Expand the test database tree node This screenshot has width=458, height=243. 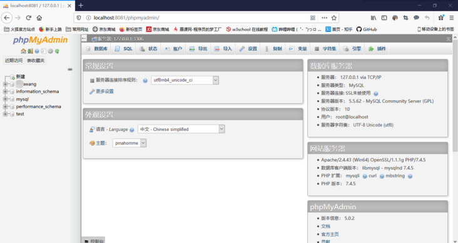coord(5,114)
